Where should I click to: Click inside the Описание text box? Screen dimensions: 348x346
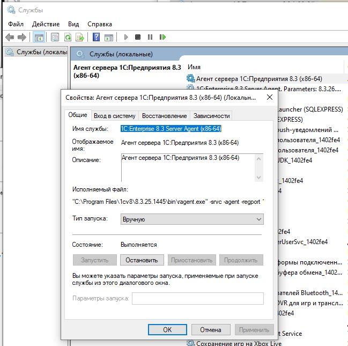188,168
